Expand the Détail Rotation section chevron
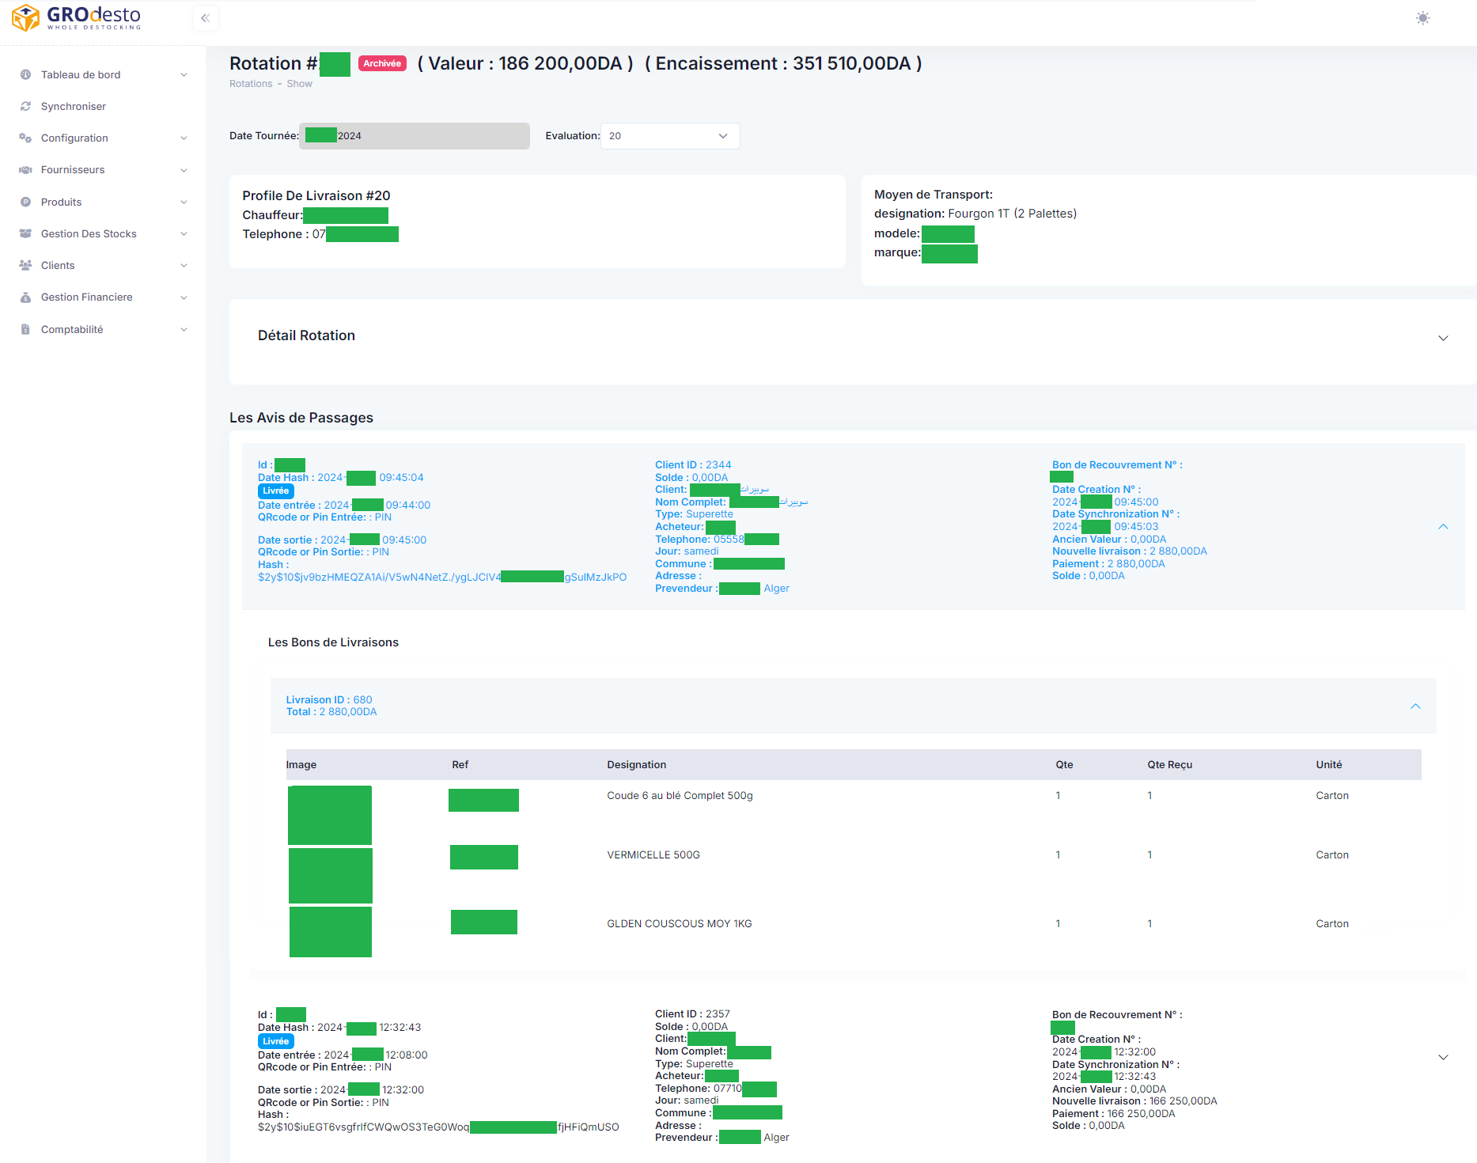1477x1163 pixels. 1443,339
